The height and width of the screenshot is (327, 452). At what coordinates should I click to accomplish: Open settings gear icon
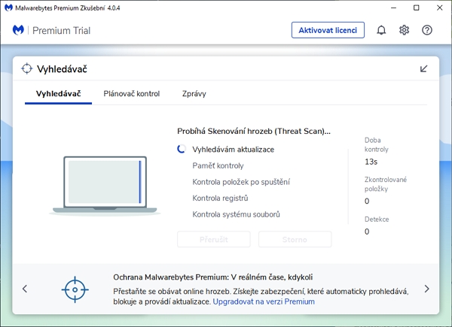point(405,30)
